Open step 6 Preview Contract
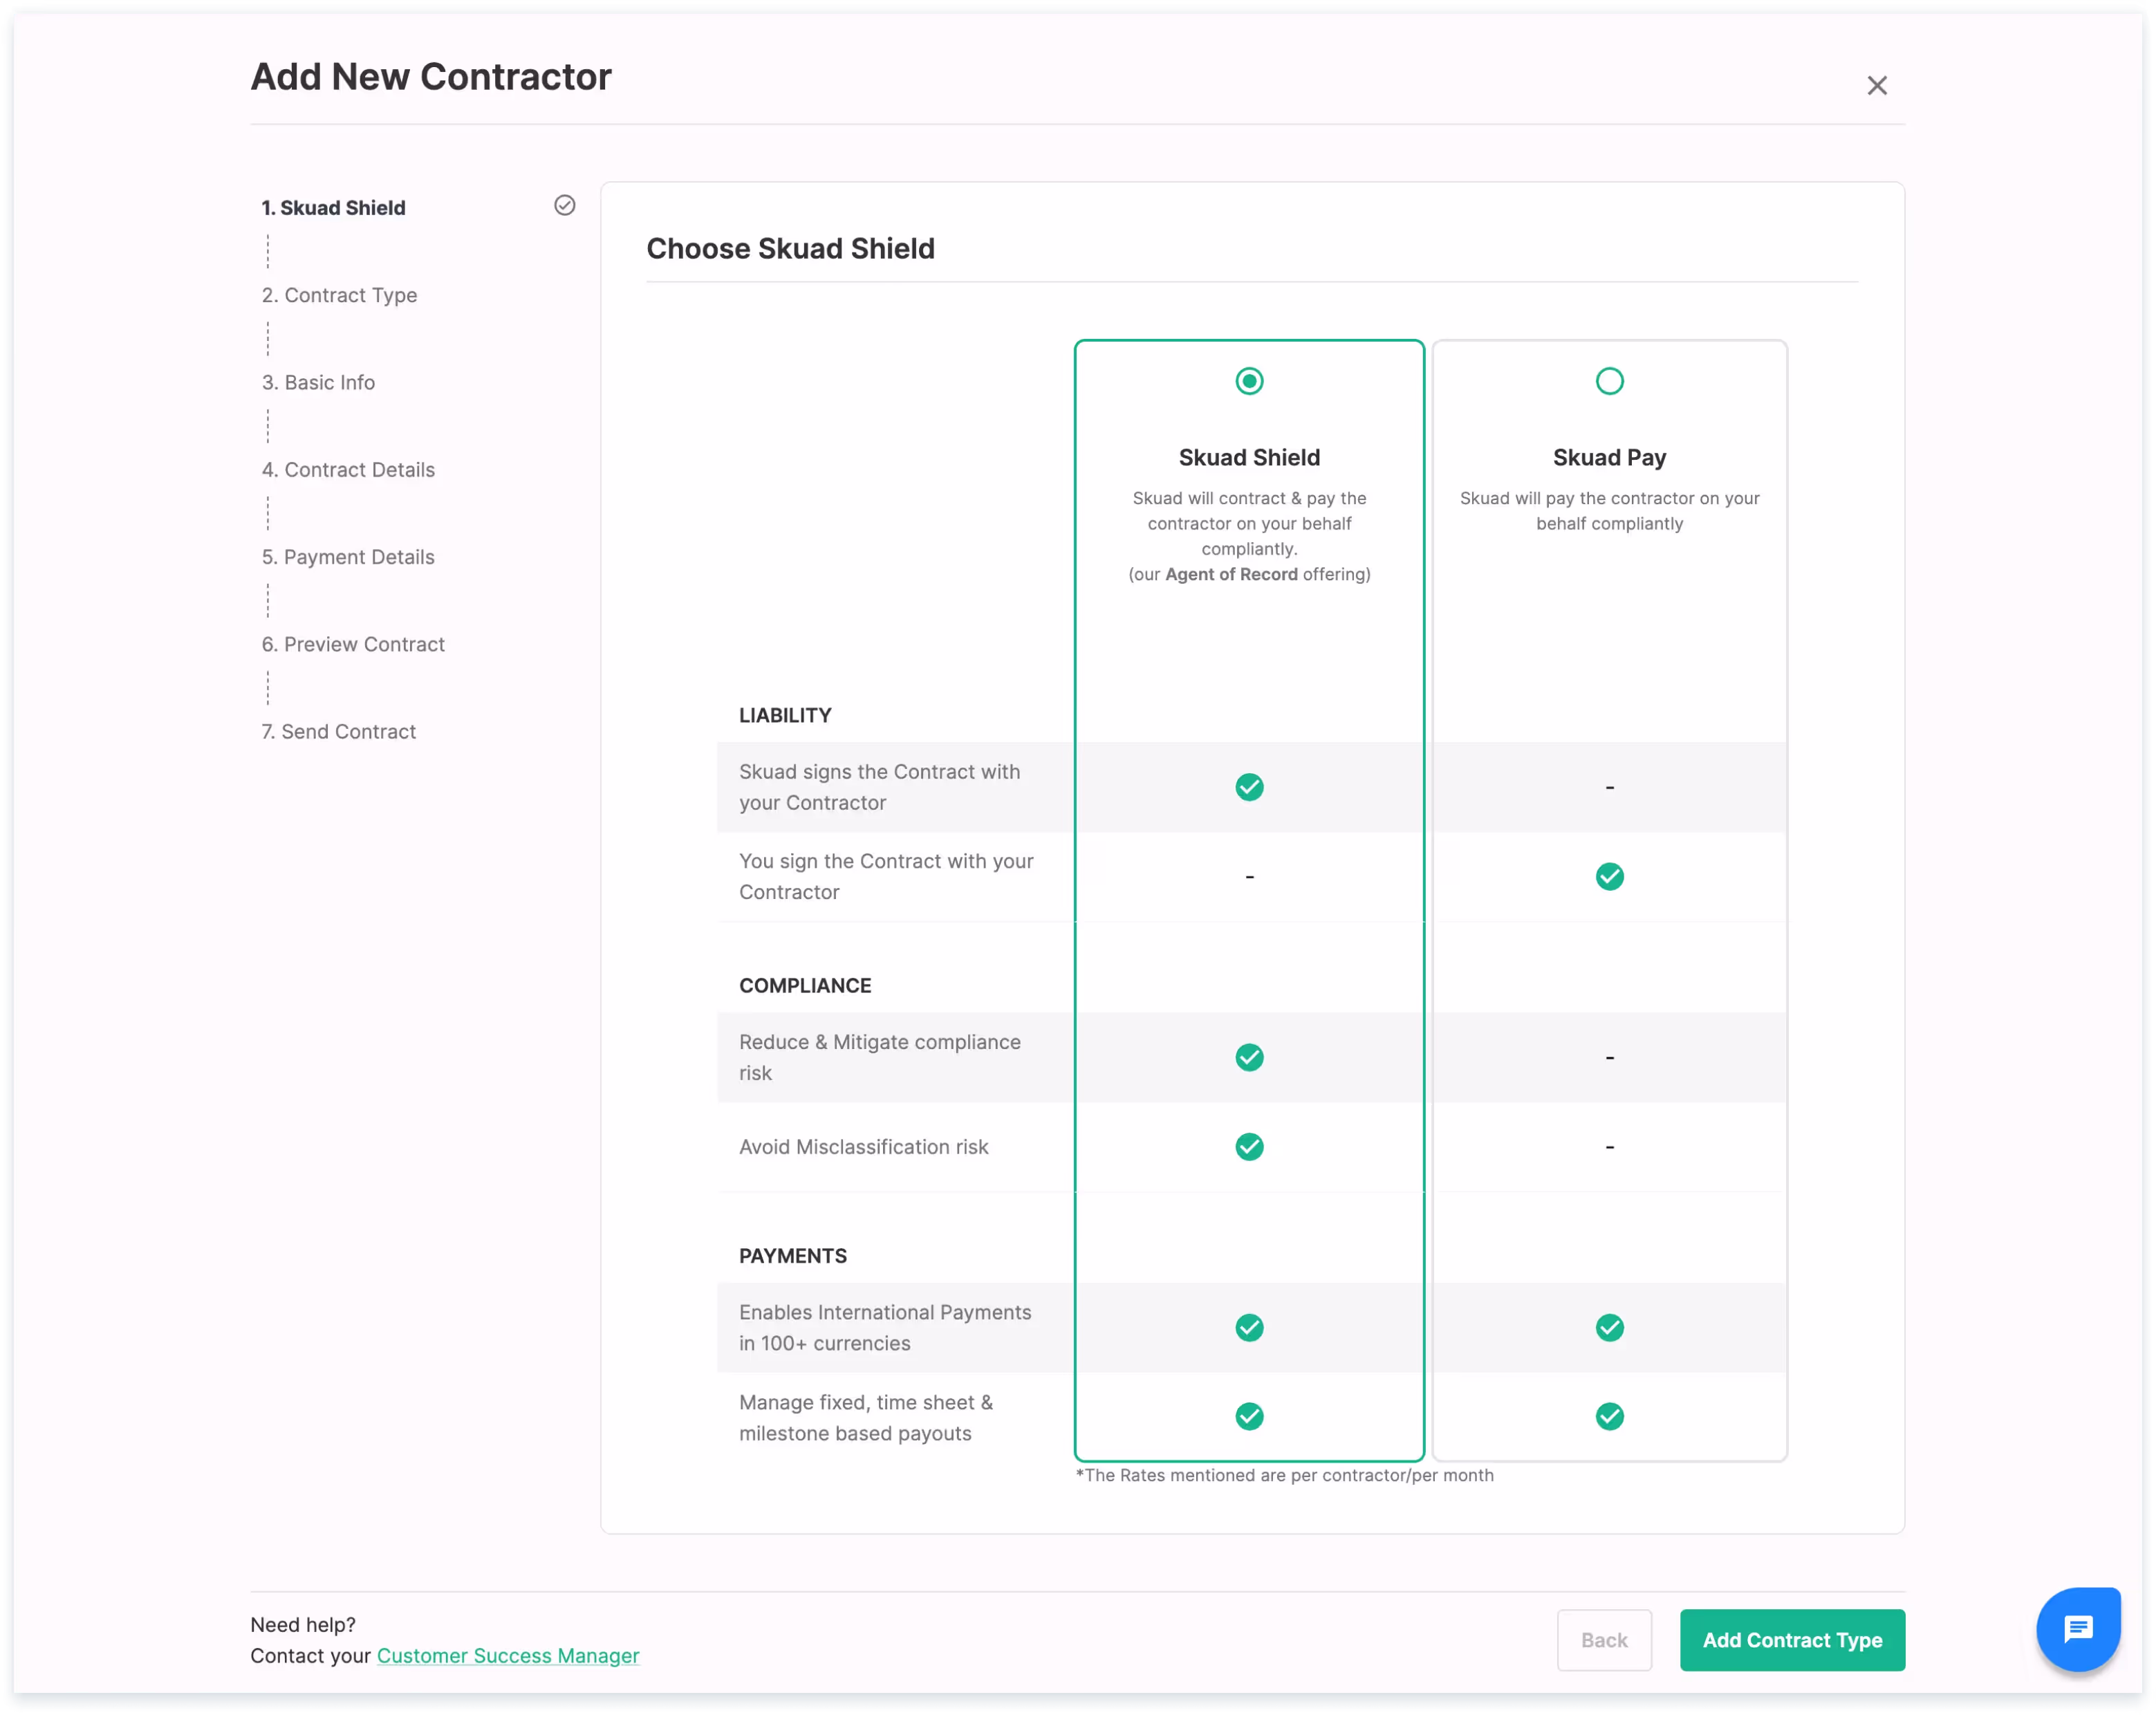Viewport: 2156px width, 1715px height. [x=353, y=644]
